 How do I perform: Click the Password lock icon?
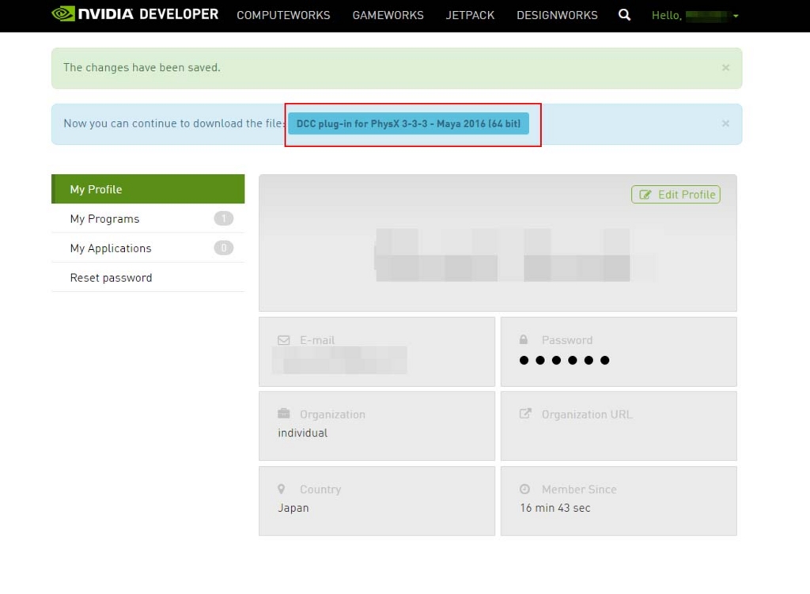pos(524,339)
